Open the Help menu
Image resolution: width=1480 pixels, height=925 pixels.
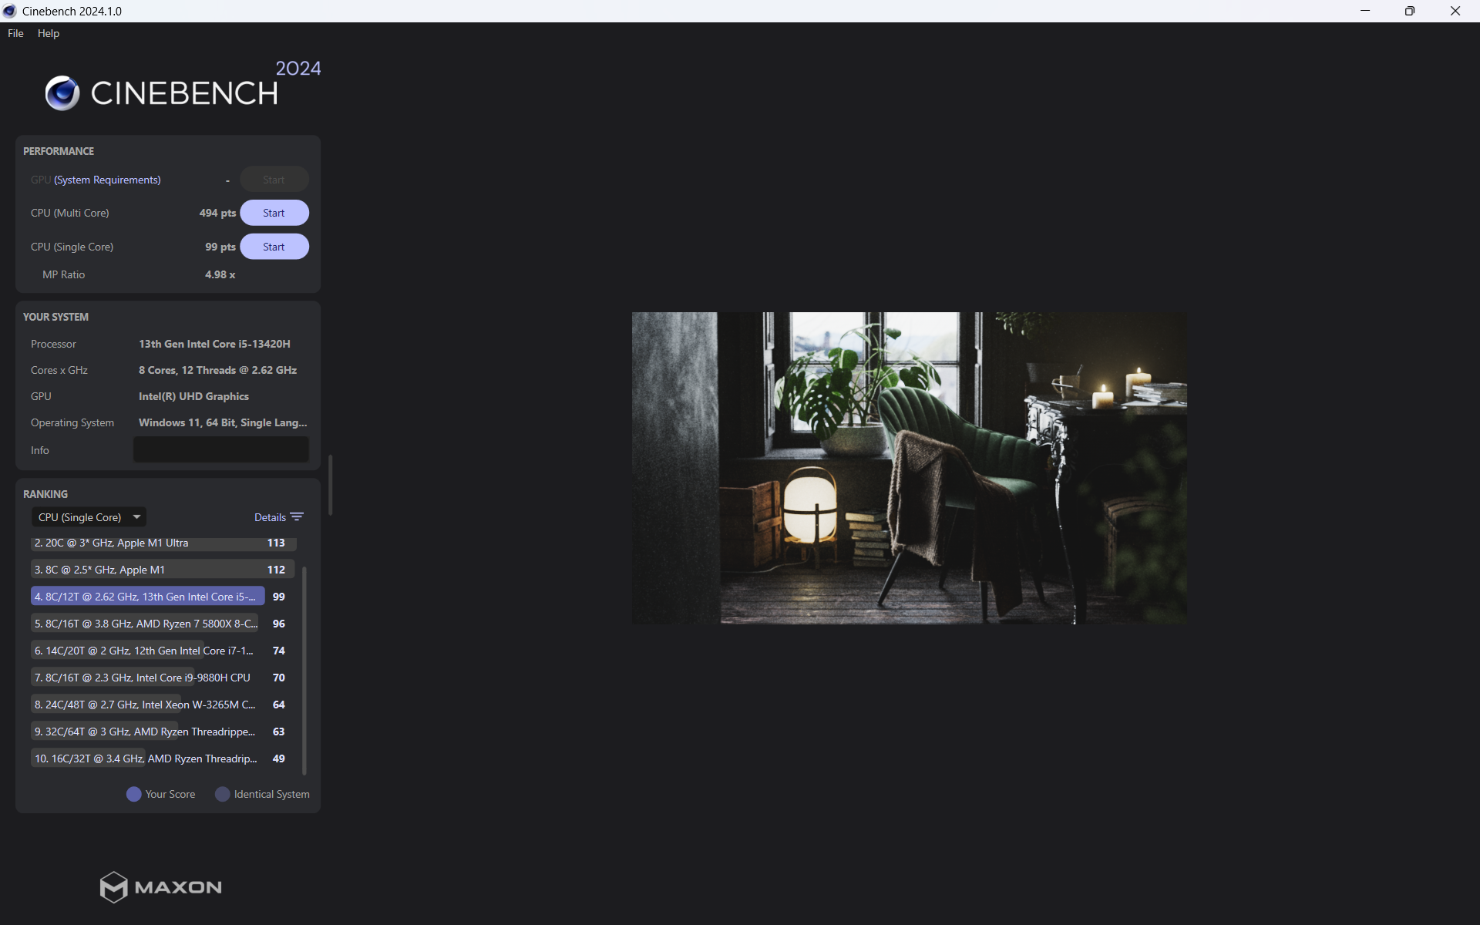click(x=48, y=33)
